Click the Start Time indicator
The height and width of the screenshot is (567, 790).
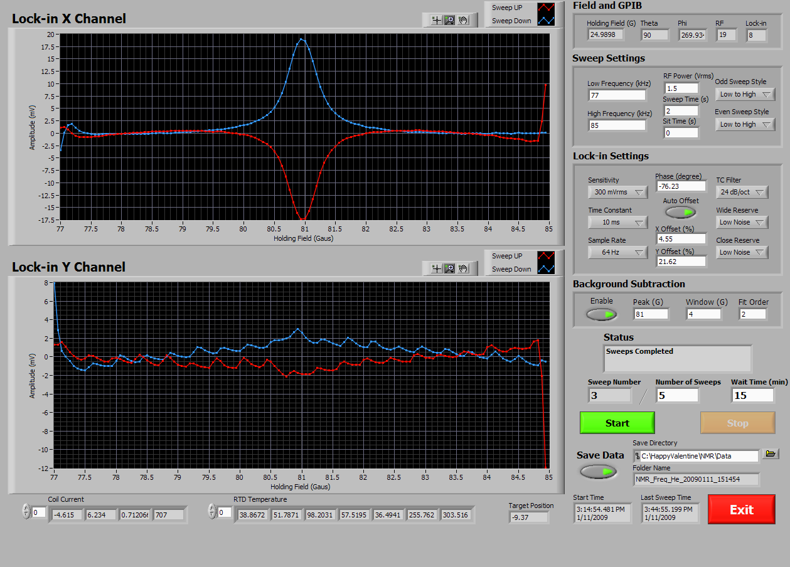coord(601,513)
